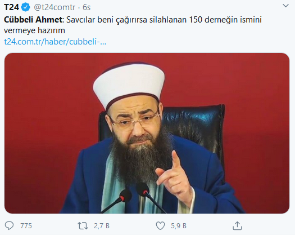
Task: Like the tweet with the heart icon
Action: click(161, 226)
